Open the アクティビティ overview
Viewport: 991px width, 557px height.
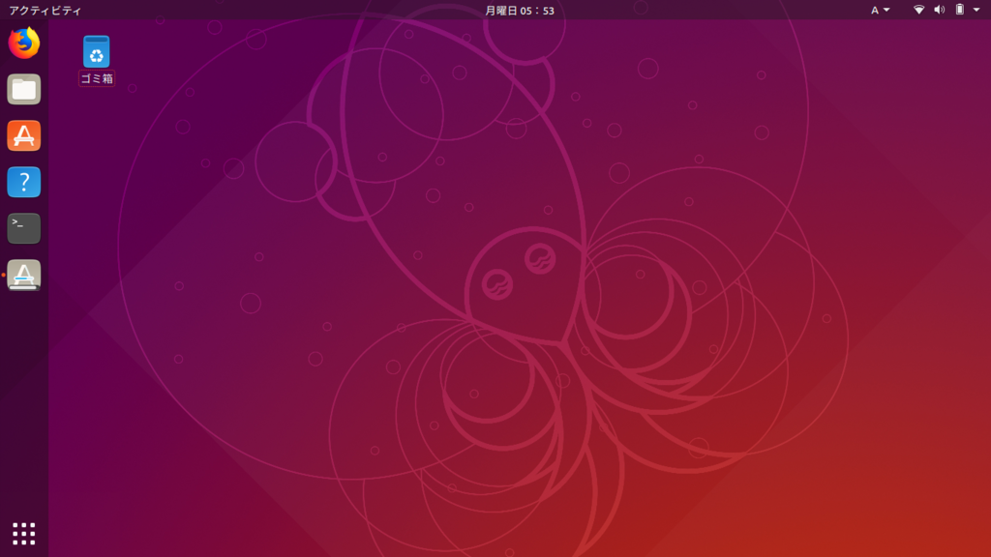[45, 10]
